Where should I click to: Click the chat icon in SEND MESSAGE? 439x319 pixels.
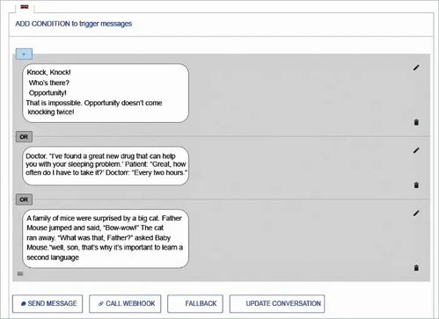24,304
